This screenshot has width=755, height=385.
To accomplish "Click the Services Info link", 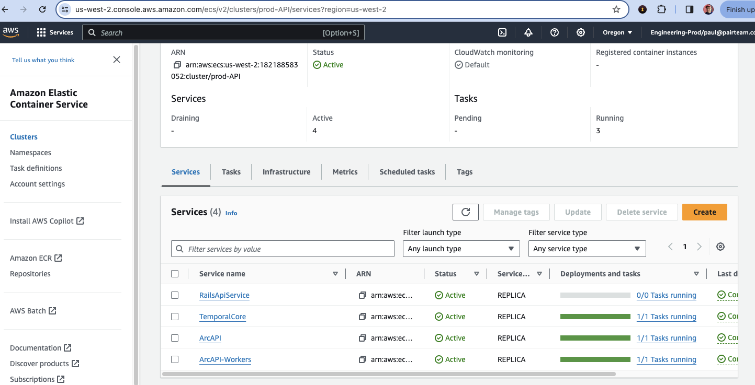I will tap(231, 213).
